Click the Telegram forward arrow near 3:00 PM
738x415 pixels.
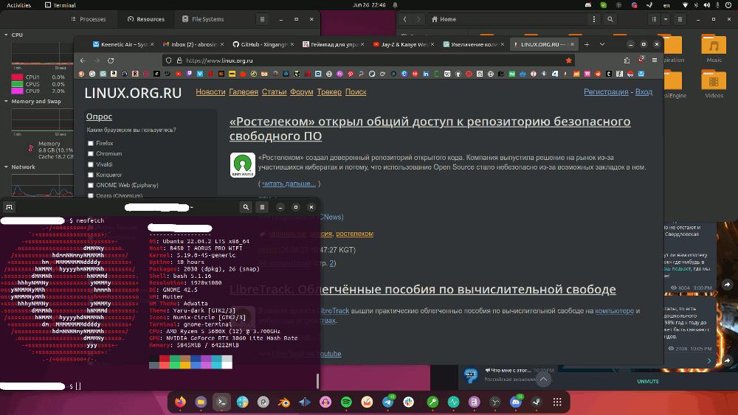click(x=727, y=285)
